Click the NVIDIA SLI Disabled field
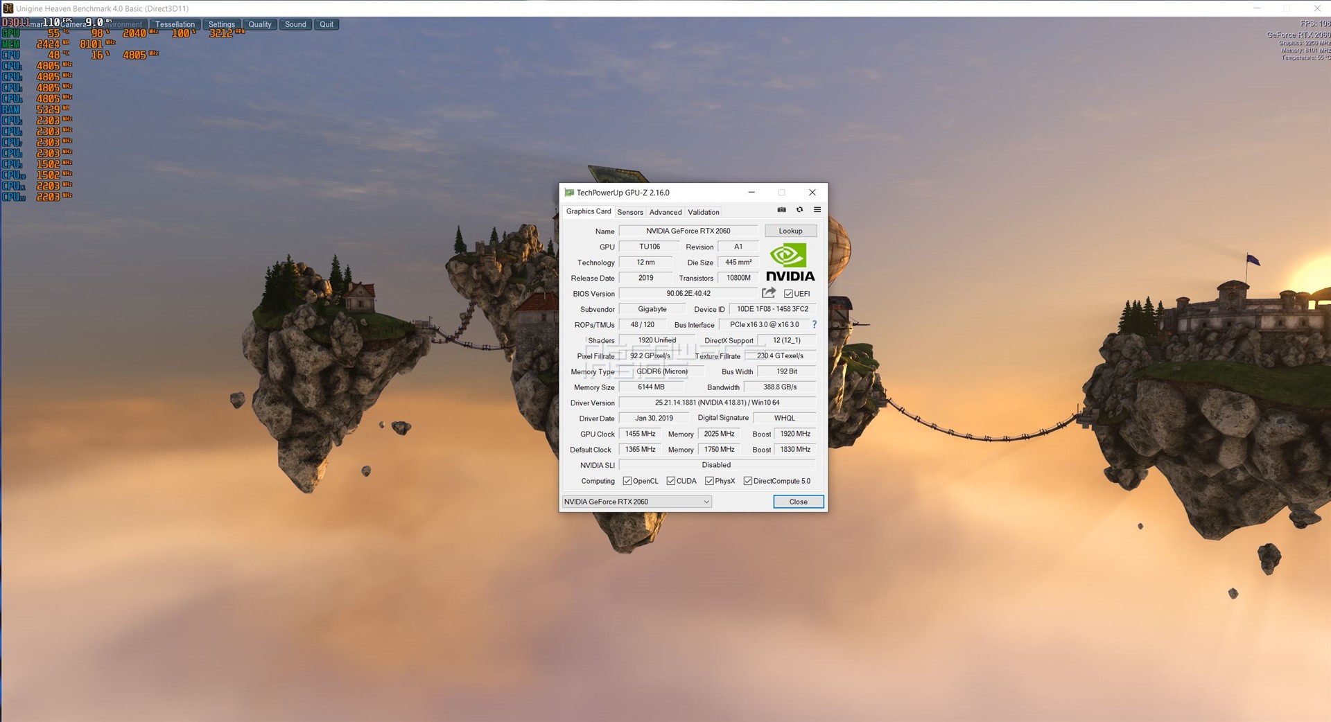Screen dimensions: 1331x722 (717, 465)
